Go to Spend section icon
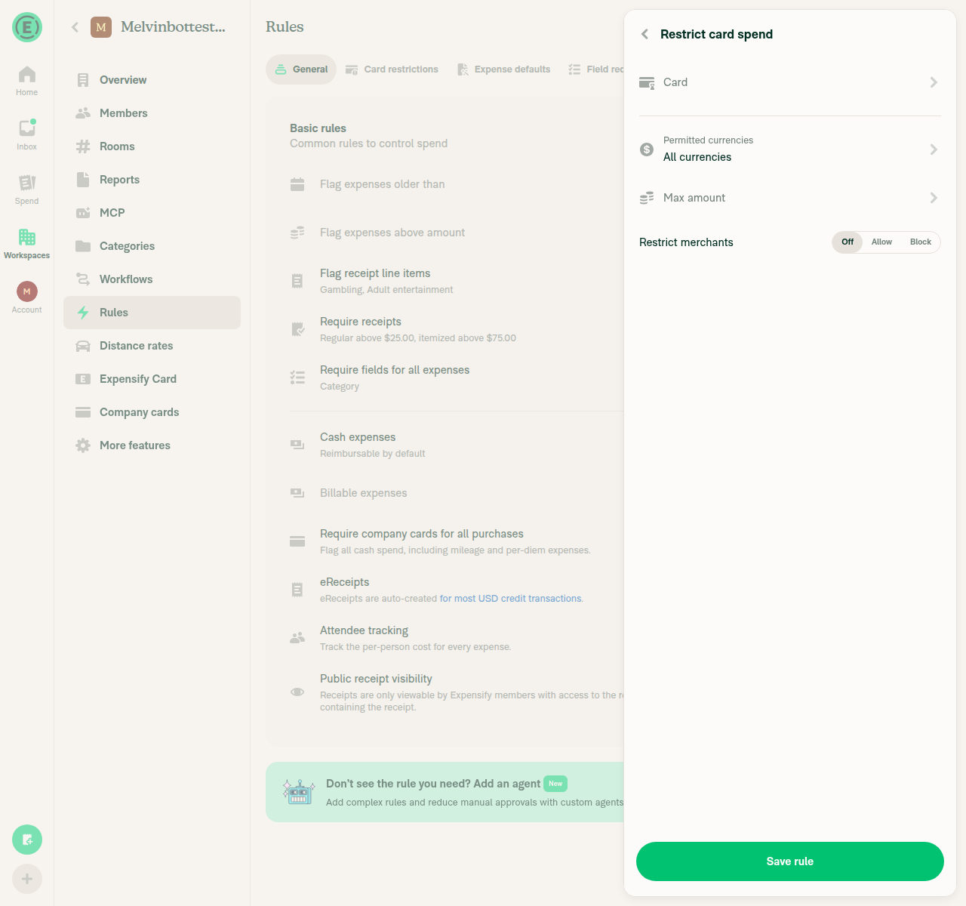The image size is (966, 906). (27, 182)
